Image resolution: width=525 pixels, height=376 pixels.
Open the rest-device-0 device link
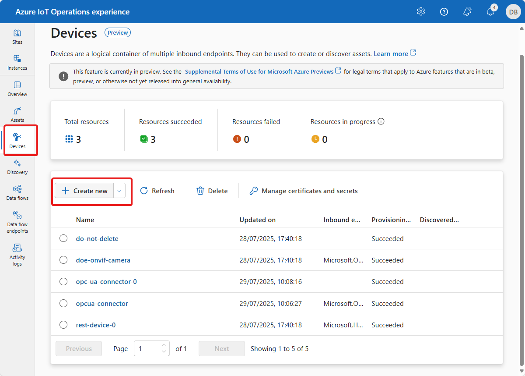[x=96, y=325]
